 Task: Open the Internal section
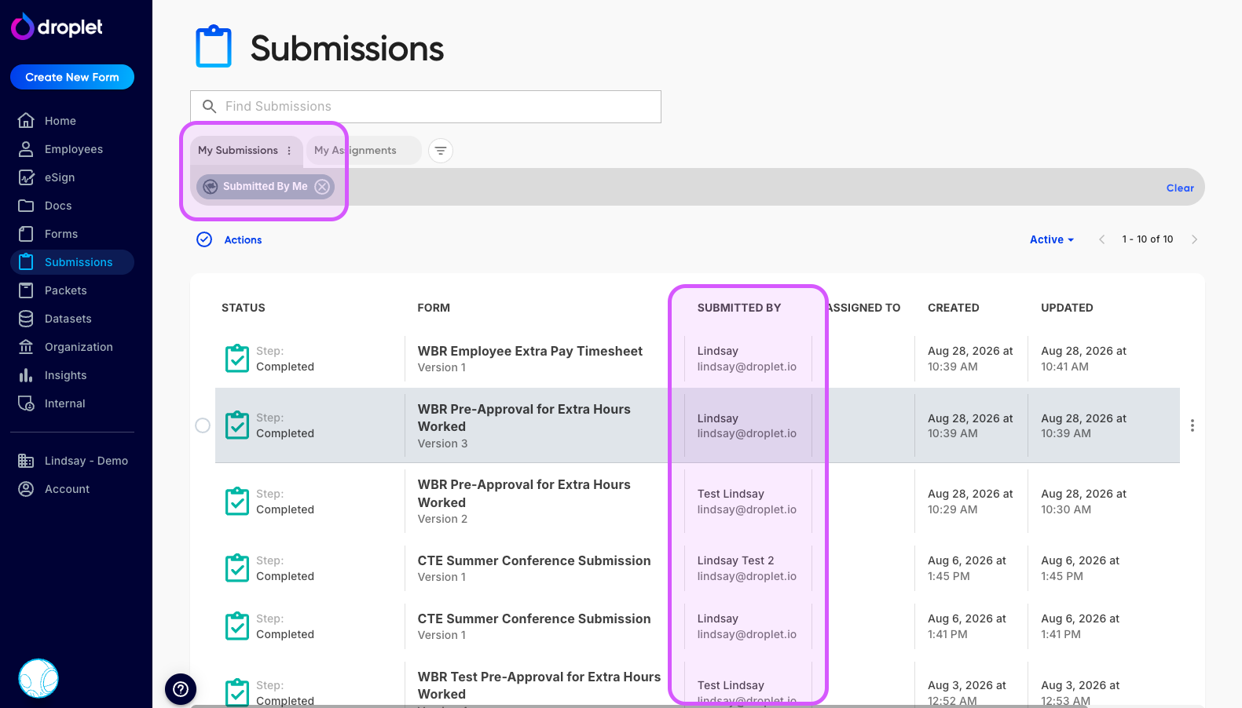pos(72,403)
